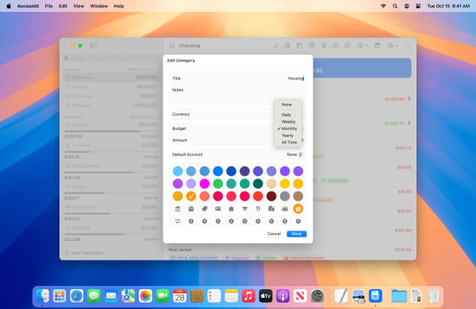Open the Edit menu

[x=63, y=6]
